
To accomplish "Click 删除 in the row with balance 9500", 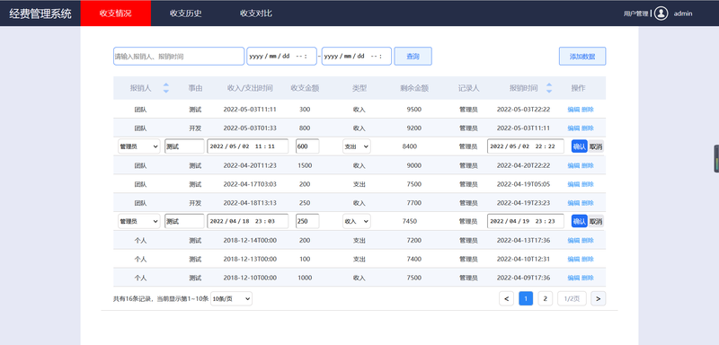I will (588, 110).
